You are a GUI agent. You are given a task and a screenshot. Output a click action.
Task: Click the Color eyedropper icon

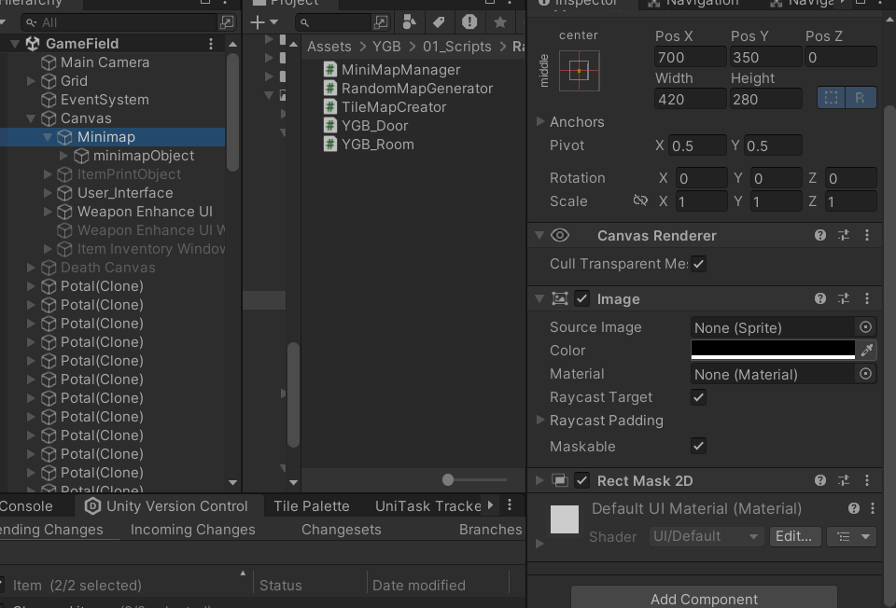[x=867, y=350]
